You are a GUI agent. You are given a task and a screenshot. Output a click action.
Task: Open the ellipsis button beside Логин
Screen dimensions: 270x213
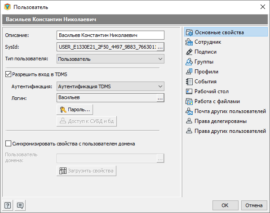click(160, 98)
